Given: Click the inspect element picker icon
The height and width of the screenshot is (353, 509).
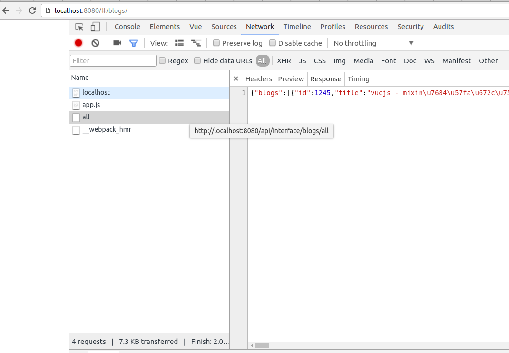Looking at the screenshot, I should click(x=79, y=27).
